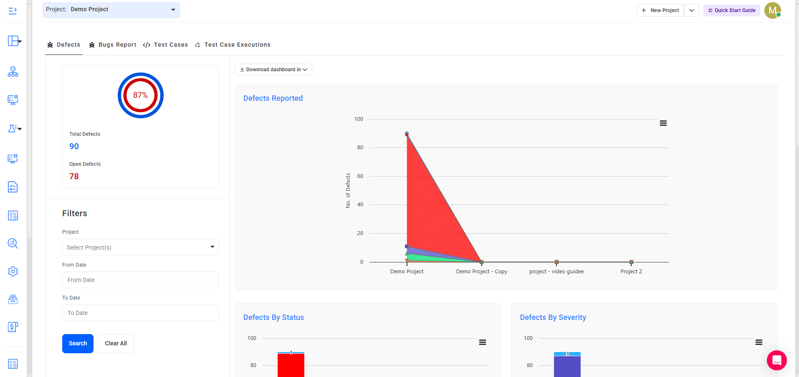This screenshot has height=377, width=799.
Task: Click the New Project button
Action: [660, 10]
